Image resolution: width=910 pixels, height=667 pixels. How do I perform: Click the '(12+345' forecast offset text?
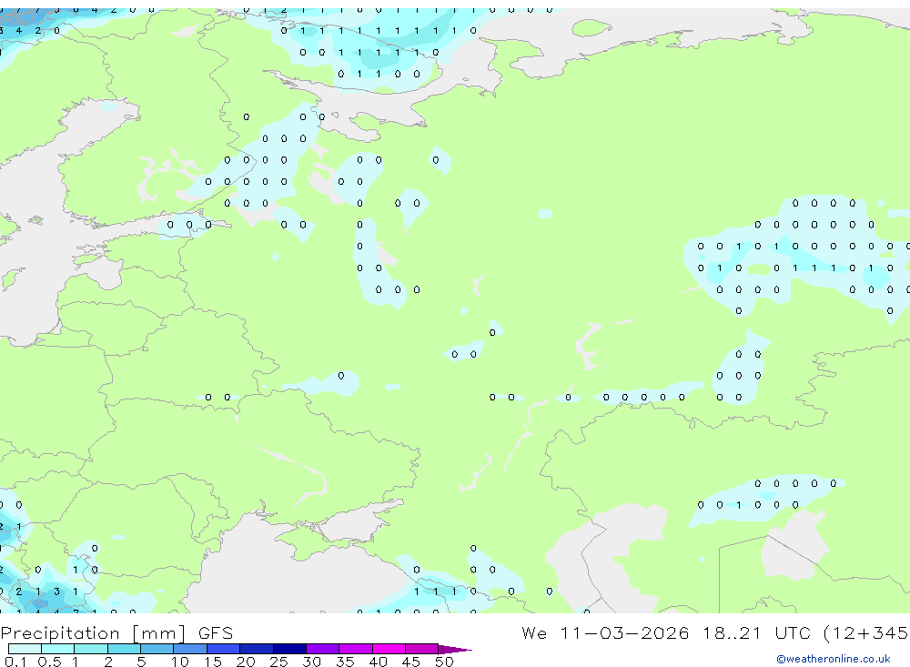coord(866,633)
